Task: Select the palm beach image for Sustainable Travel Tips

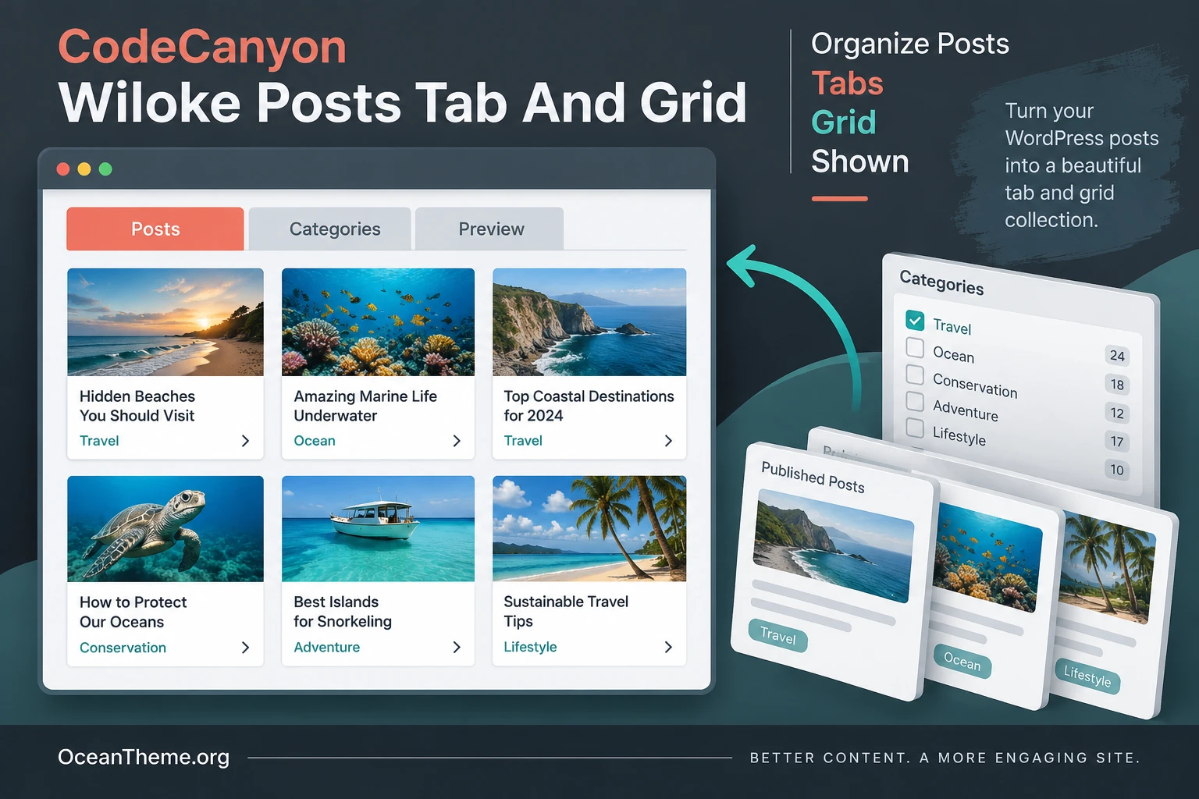Action: 589,529
